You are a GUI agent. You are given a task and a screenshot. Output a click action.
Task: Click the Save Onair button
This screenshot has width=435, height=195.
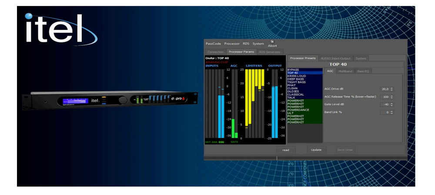click(345, 149)
